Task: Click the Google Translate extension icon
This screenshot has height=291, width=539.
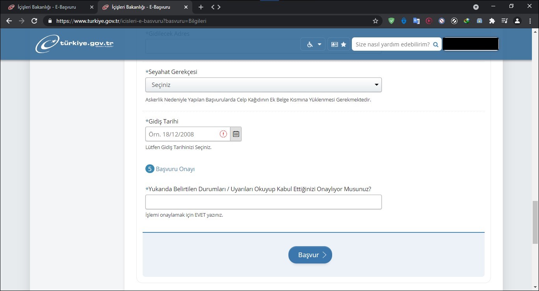Action: [x=416, y=21]
